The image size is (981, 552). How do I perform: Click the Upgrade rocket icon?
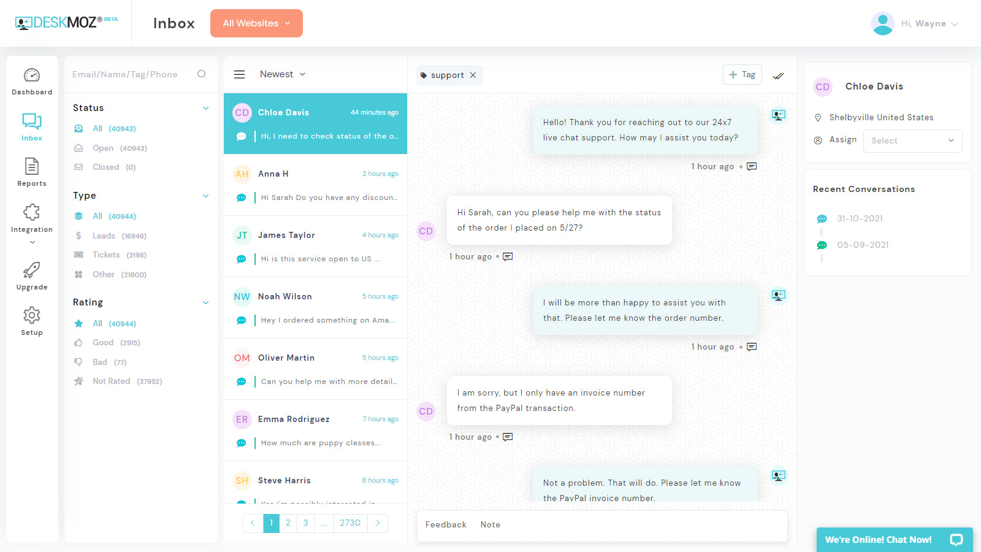pos(32,270)
